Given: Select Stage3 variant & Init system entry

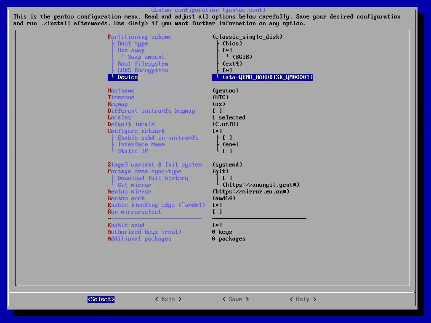Looking at the screenshot, I should coord(155,164).
